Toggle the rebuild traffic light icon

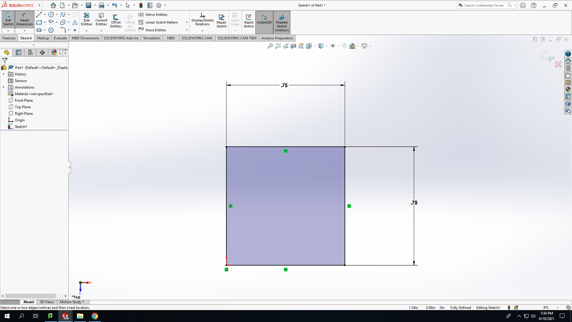tap(141, 5)
